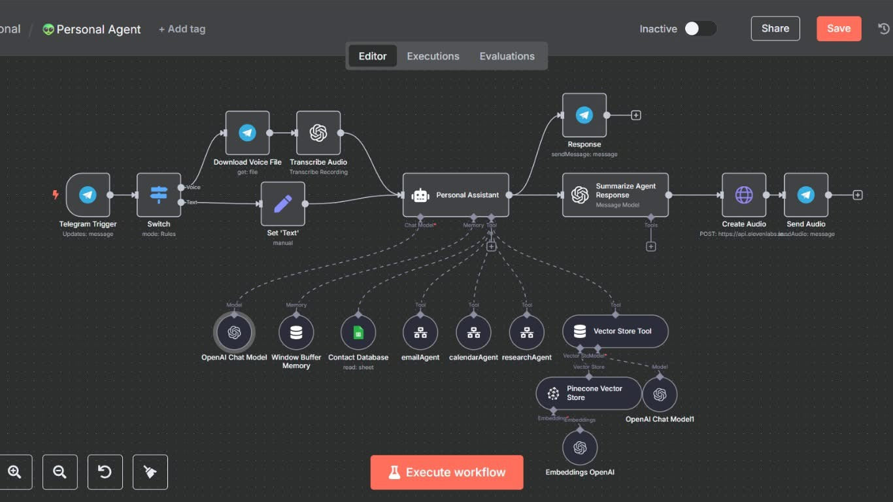Zoom out of the canvas

tap(60, 472)
